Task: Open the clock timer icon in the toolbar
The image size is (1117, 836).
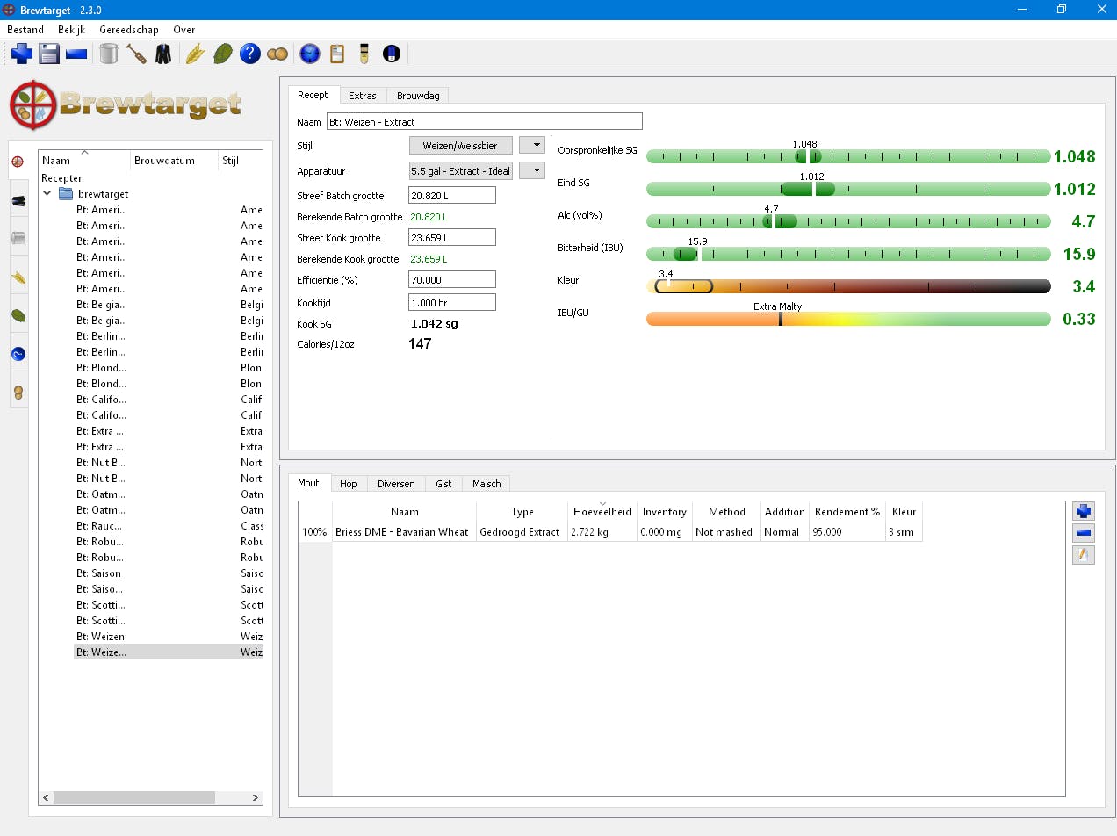Action: tap(309, 54)
